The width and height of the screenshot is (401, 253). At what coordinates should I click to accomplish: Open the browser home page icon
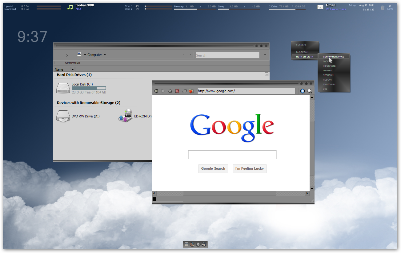170,91
